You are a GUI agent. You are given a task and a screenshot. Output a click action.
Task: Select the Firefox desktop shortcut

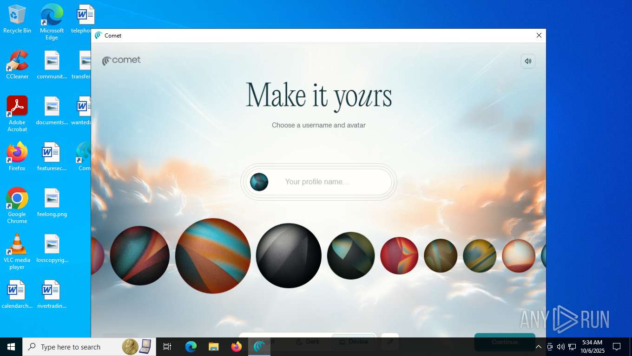coord(17,157)
